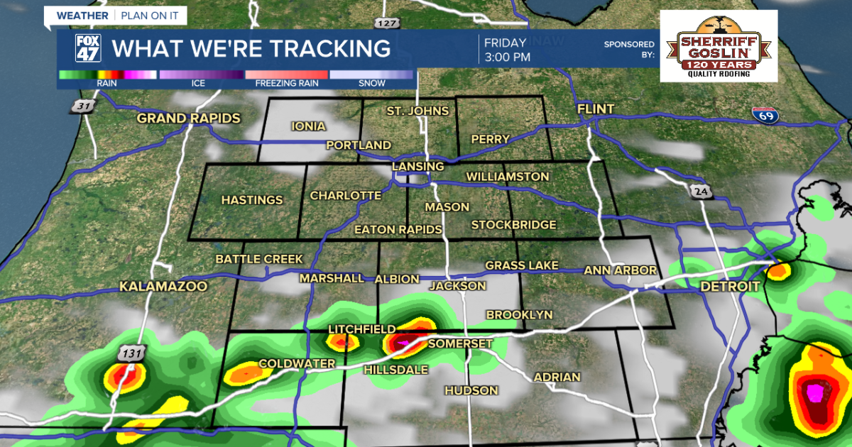
Task: Click the BATTLE CREEK city label
Action: pyautogui.click(x=259, y=259)
